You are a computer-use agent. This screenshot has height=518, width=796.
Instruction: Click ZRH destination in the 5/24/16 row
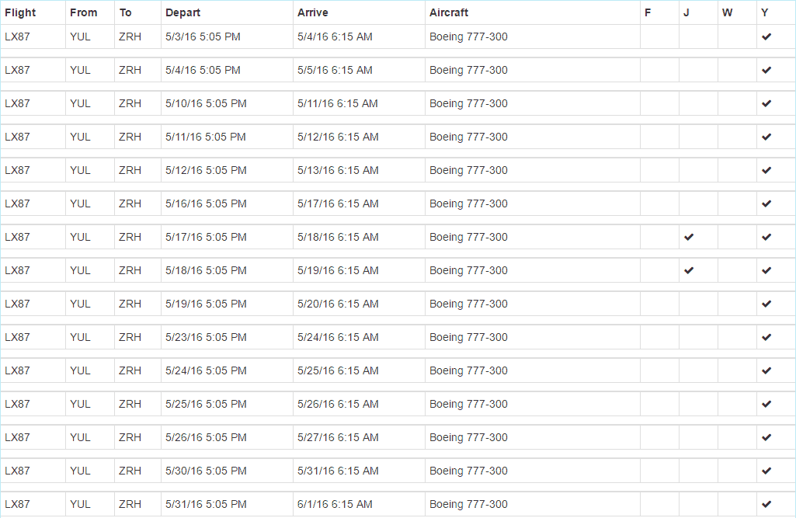coord(130,370)
